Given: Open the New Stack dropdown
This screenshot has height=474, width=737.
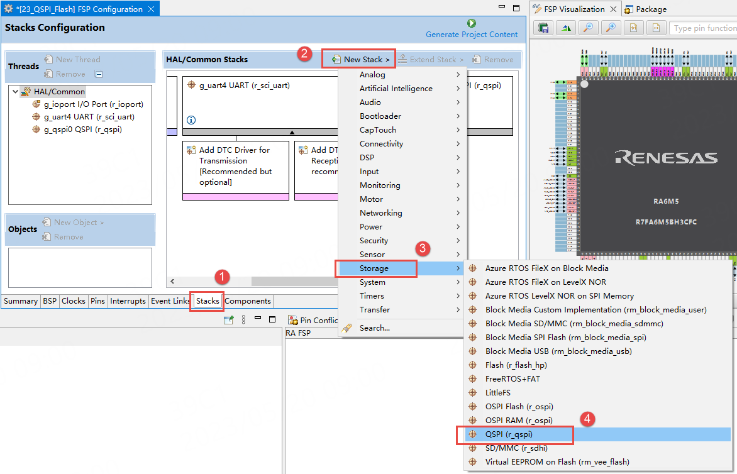Looking at the screenshot, I should pyautogui.click(x=361, y=60).
